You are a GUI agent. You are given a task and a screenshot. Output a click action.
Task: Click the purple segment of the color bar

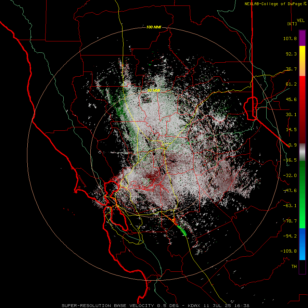[302, 38]
